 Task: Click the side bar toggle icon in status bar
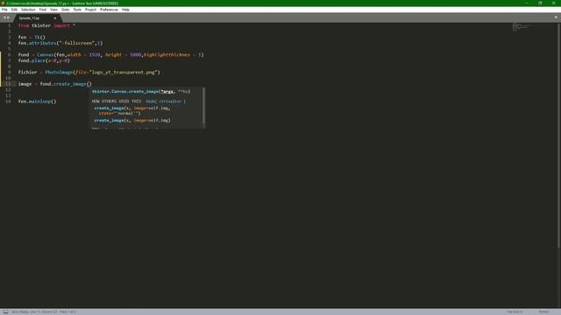(x=6, y=311)
